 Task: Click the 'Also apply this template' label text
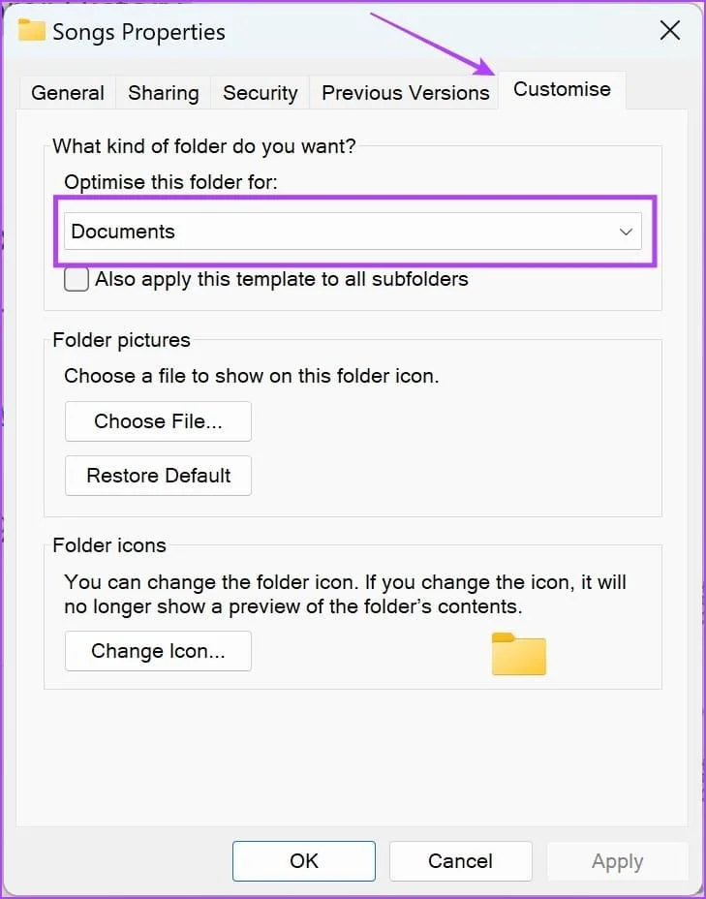click(282, 279)
